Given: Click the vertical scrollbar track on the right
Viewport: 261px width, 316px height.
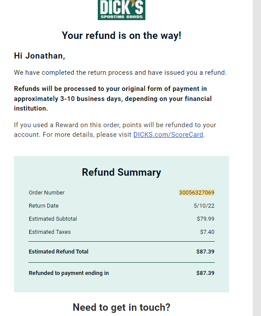Looking at the screenshot, I should pos(257,158).
